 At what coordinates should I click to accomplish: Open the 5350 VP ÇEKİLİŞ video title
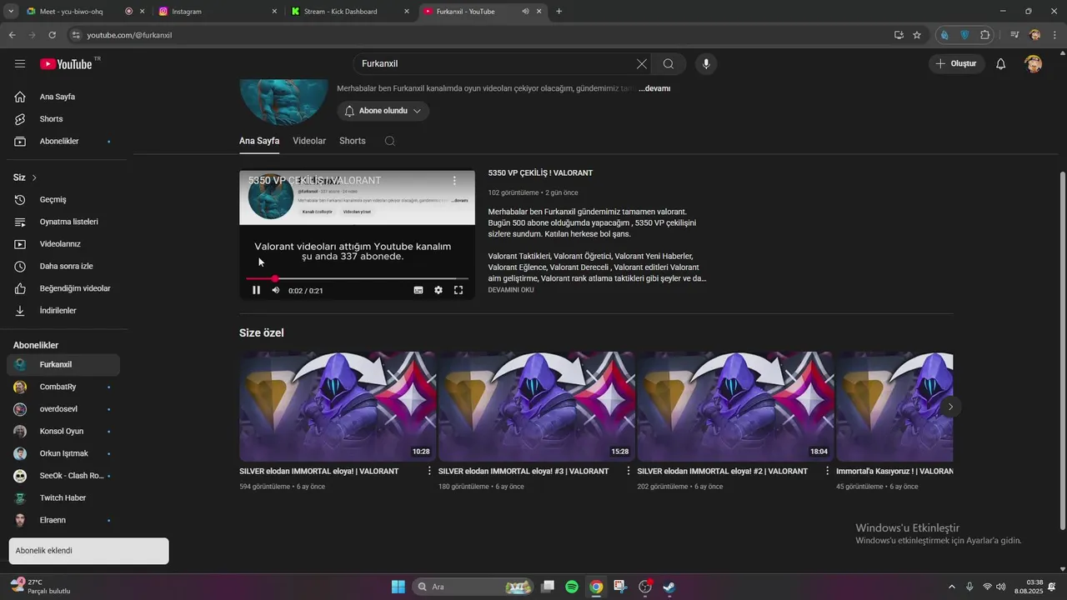540,173
